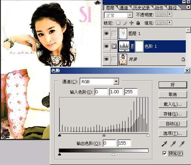Select the white point eyedropper
The height and width of the screenshot is (165, 191).
click(182, 144)
